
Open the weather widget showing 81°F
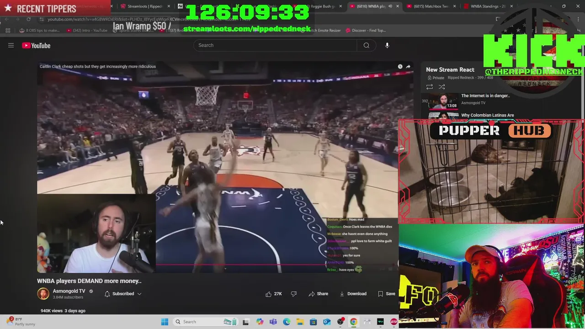tap(21, 322)
